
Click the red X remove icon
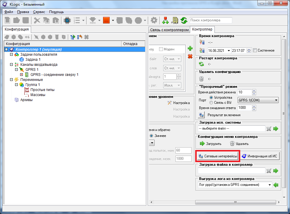[x=190, y=56]
